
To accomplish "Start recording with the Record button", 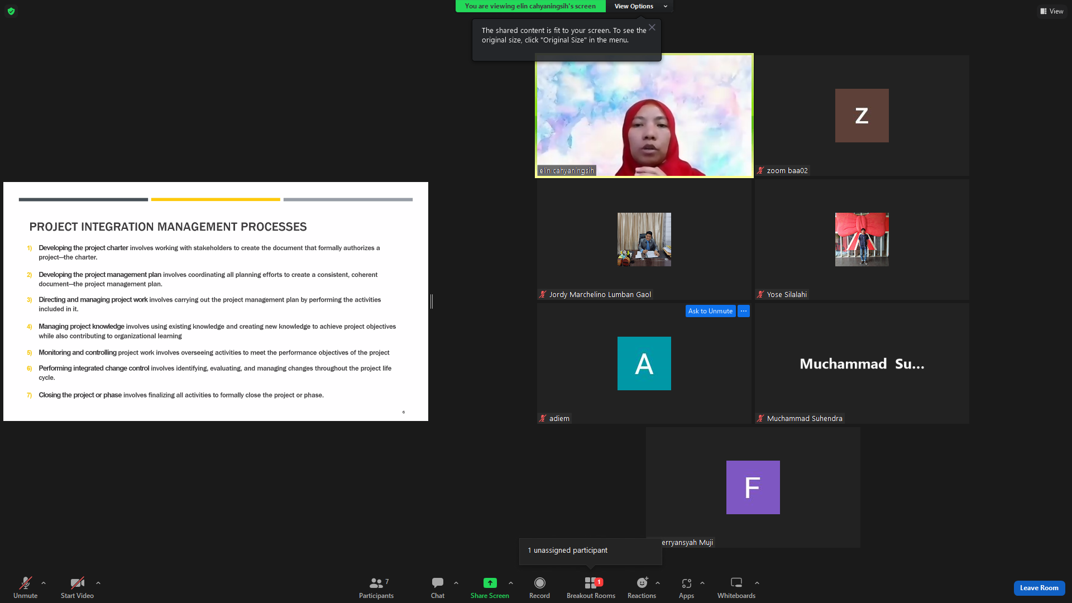I will [x=539, y=587].
